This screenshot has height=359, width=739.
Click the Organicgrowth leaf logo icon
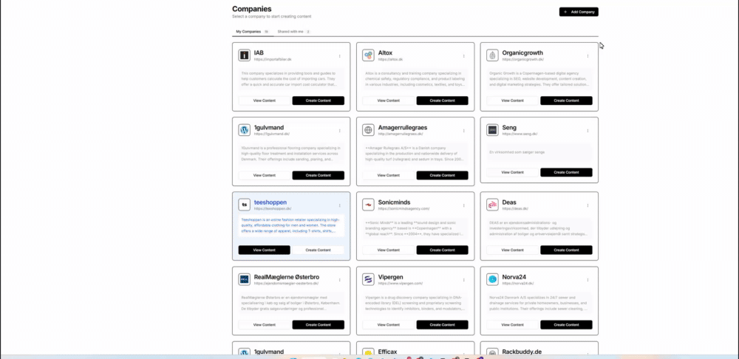point(492,55)
